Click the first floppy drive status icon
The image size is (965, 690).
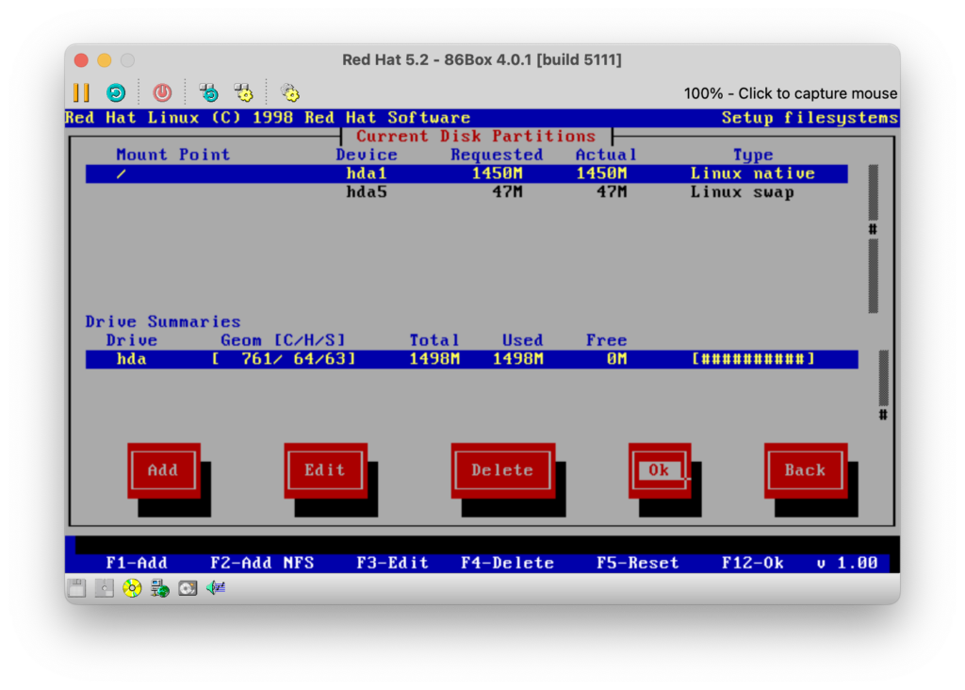pyautogui.click(x=77, y=588)
